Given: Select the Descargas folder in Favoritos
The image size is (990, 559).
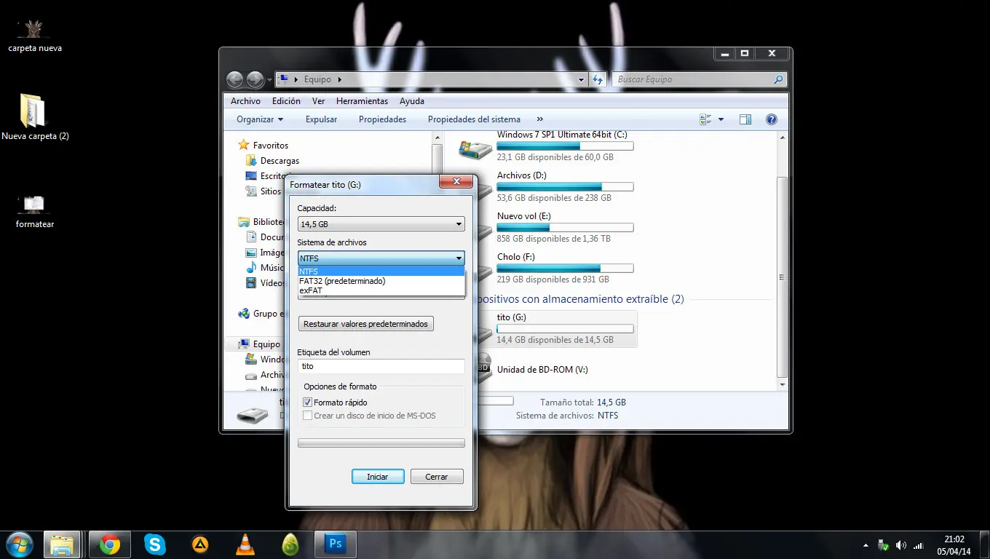Looking at the screenshot, I should click(280, 161).
